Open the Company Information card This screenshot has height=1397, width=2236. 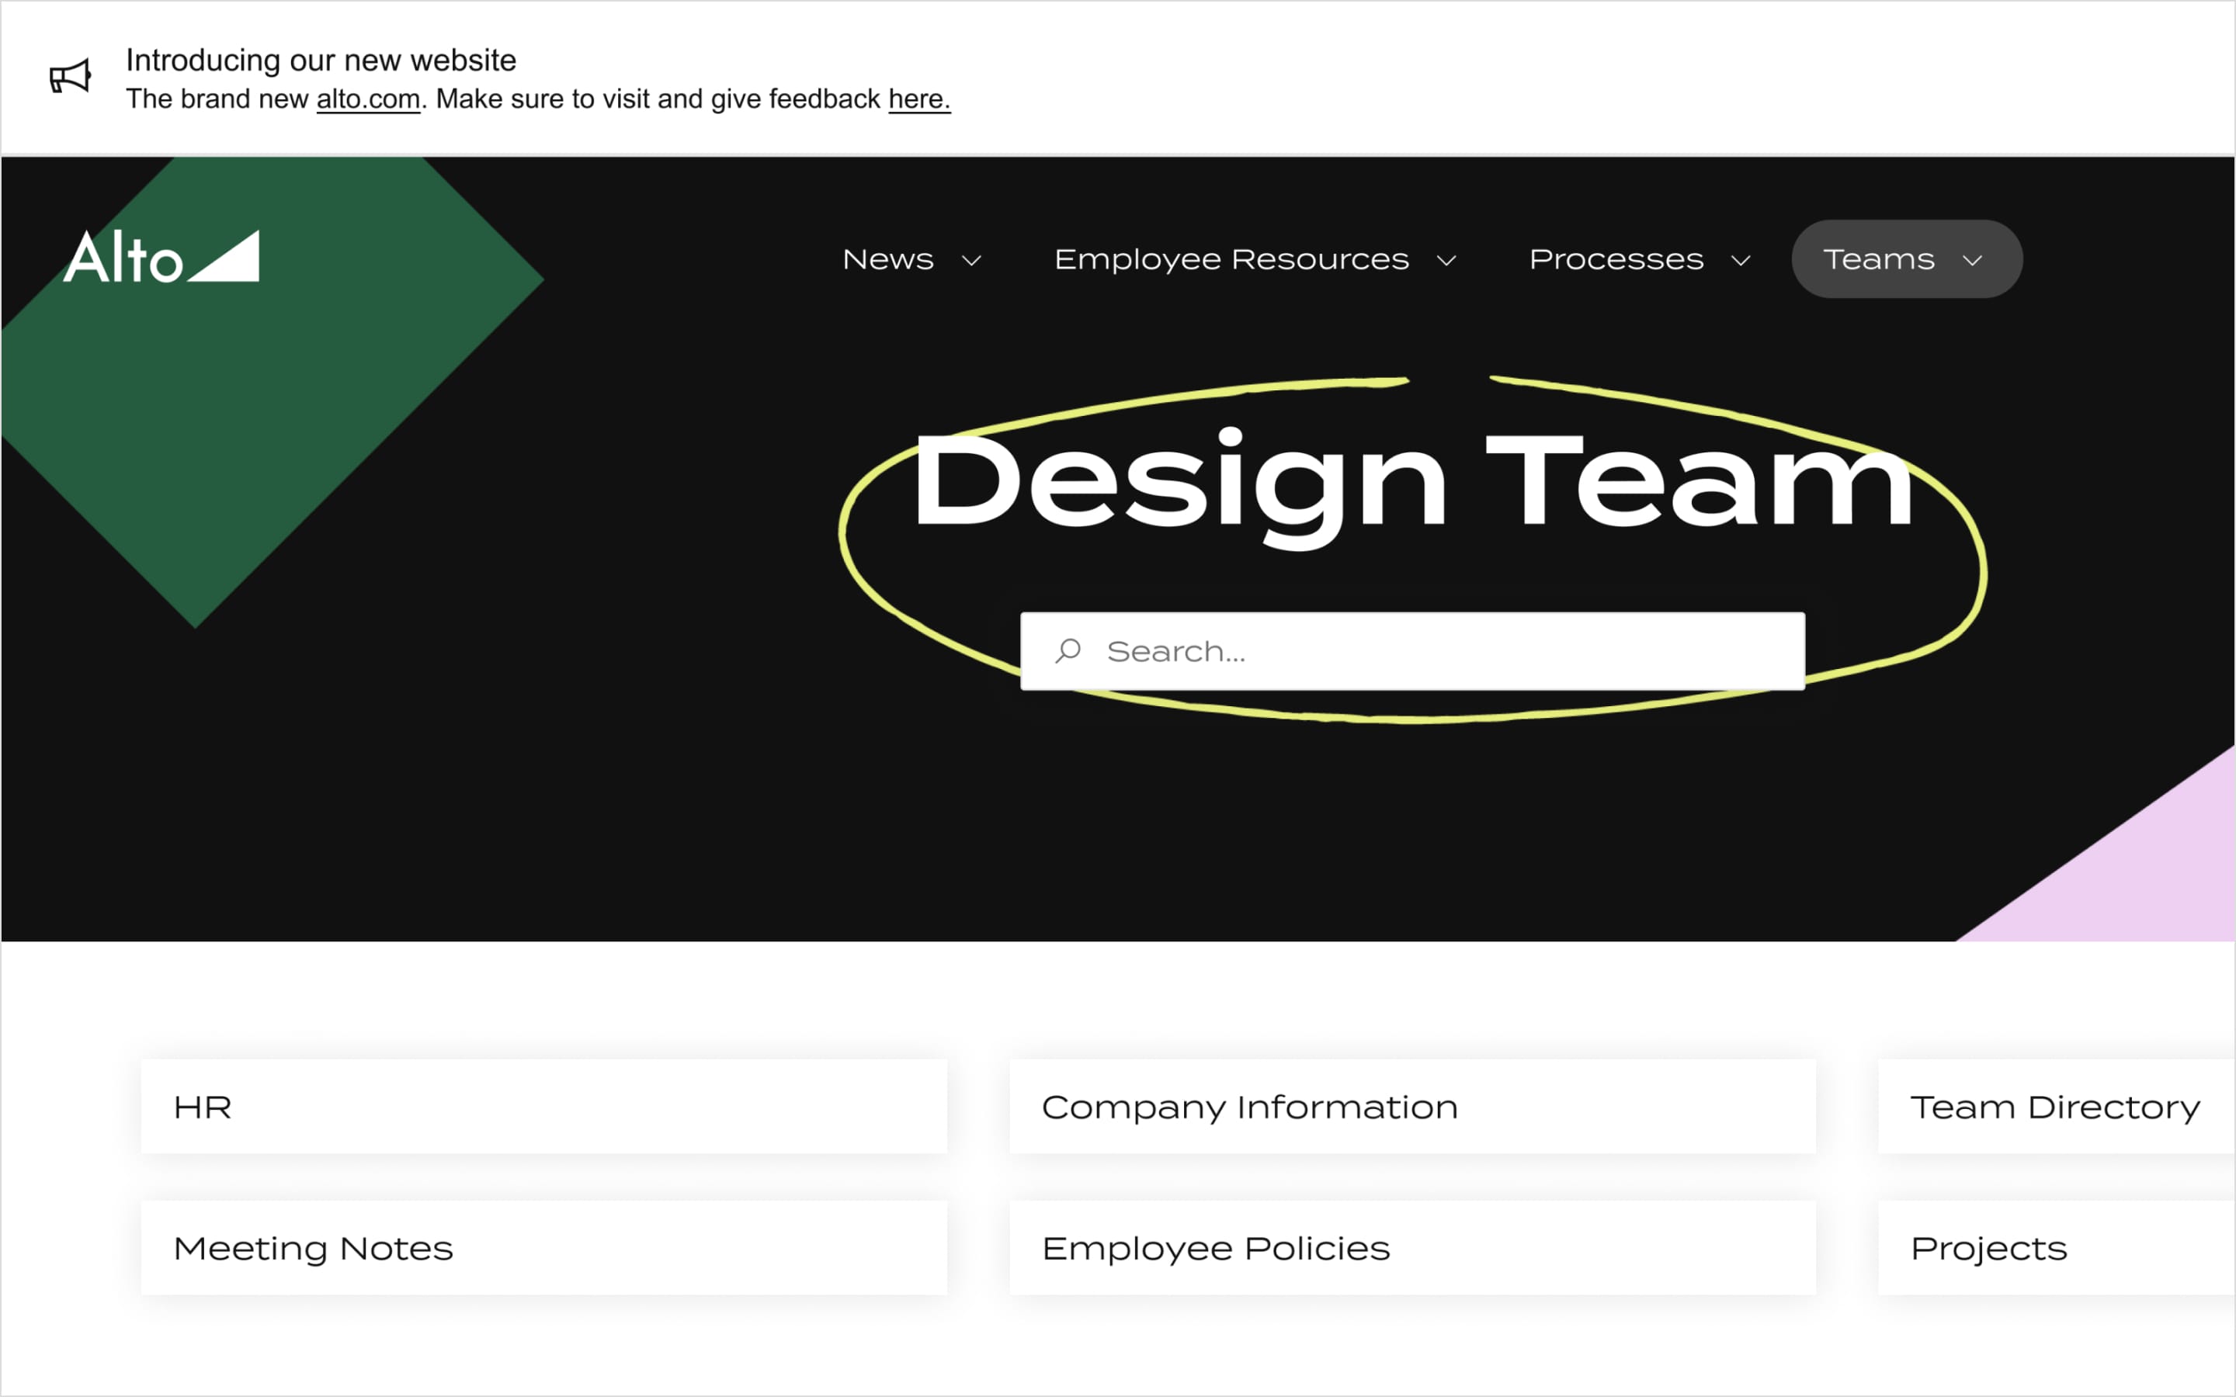tap(1411, 1107)
